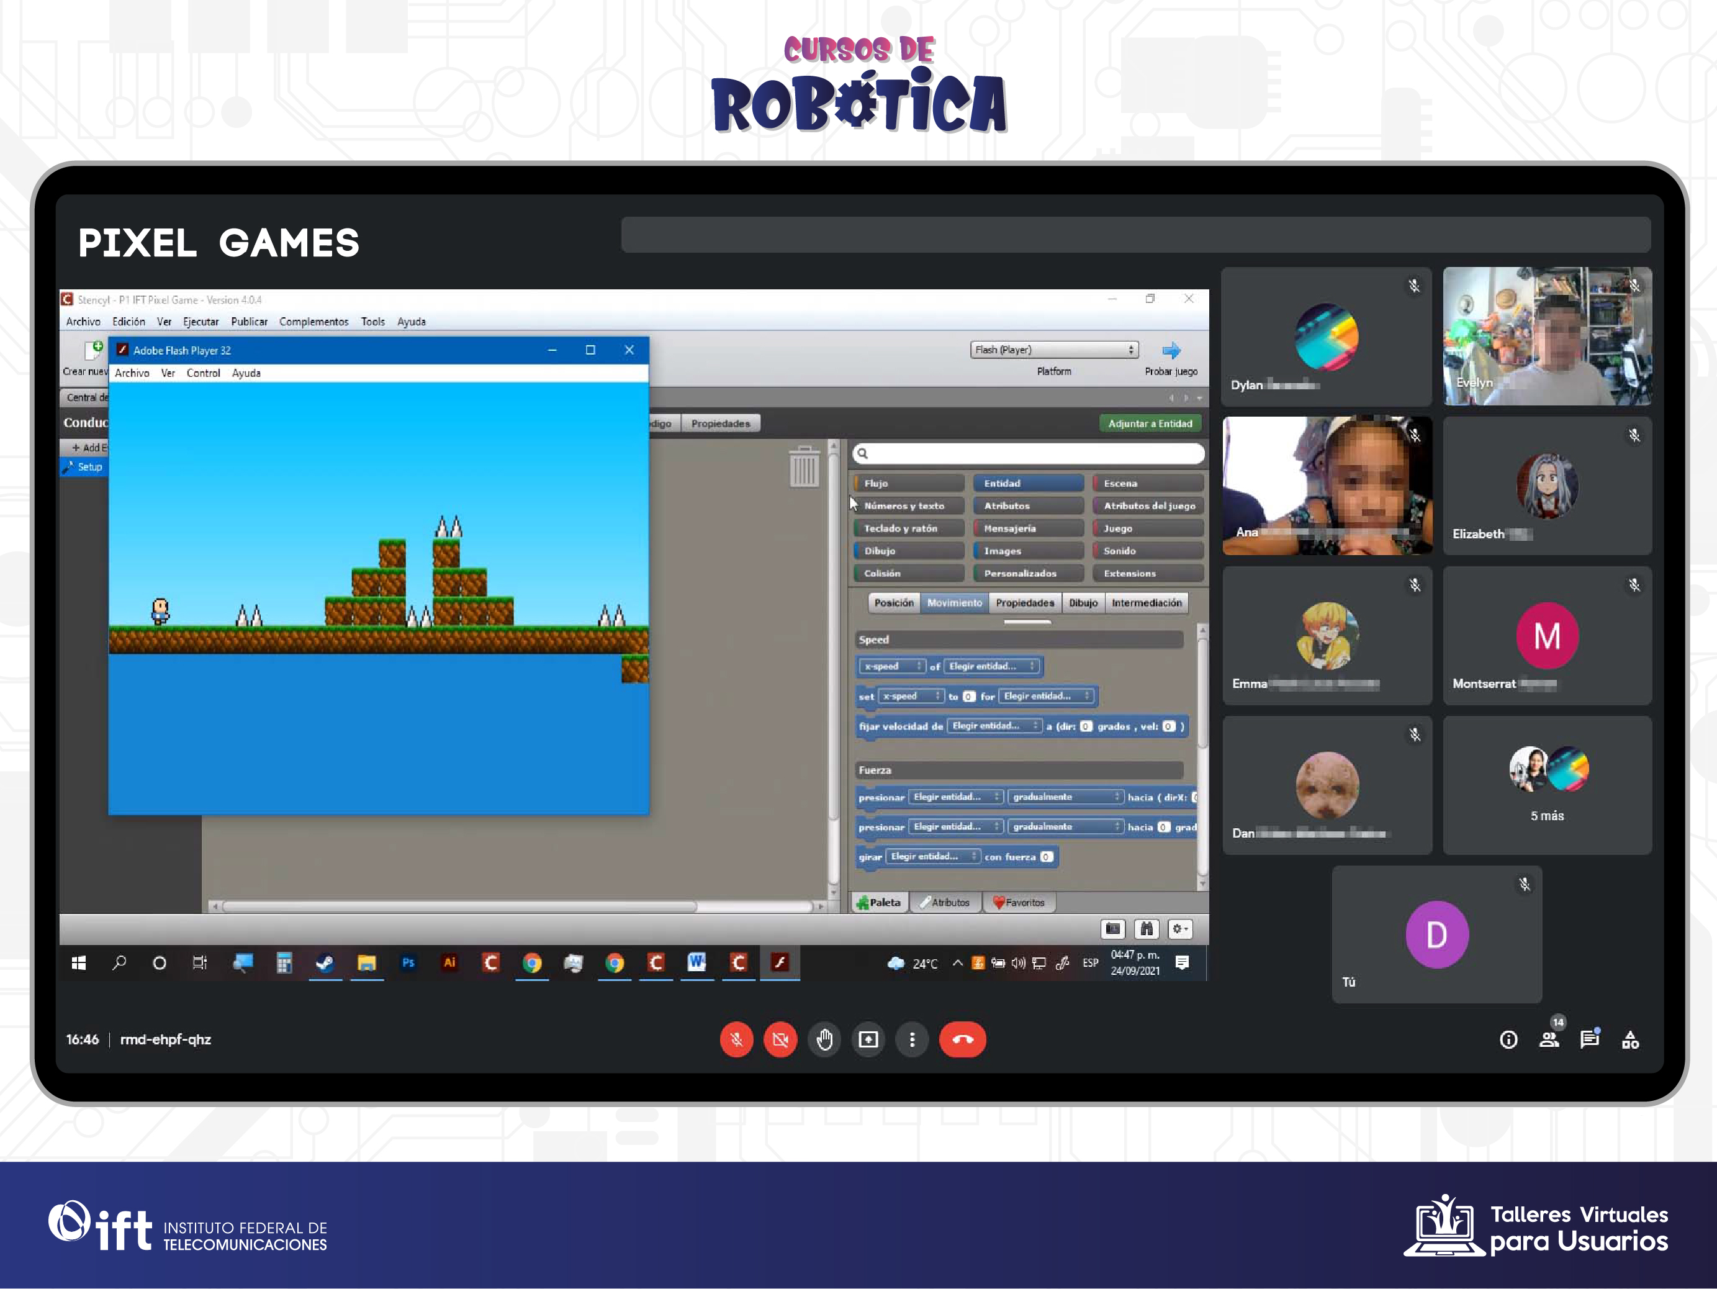Select the Teclado y ratón category
This screenshot has height=1289, width=1717.
point(909,528)
